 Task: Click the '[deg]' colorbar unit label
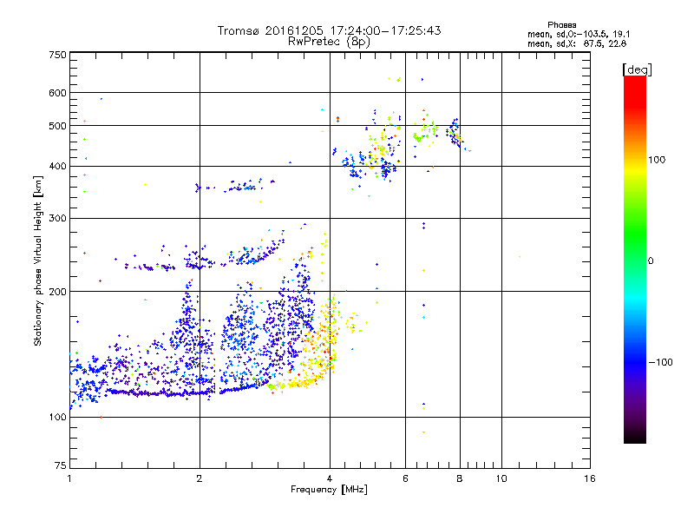637,70
